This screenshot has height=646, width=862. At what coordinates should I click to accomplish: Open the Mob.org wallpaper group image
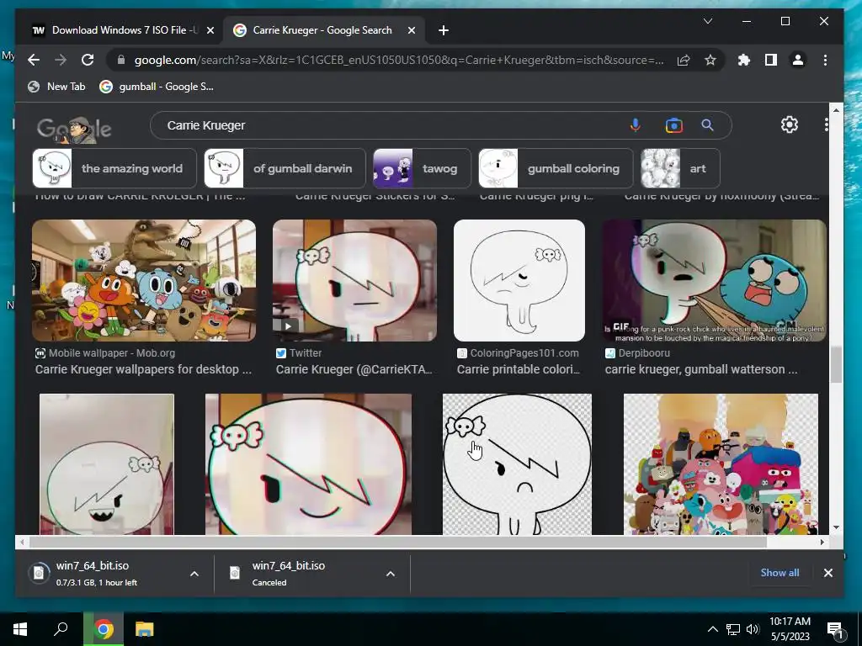(x=144, y=280)
